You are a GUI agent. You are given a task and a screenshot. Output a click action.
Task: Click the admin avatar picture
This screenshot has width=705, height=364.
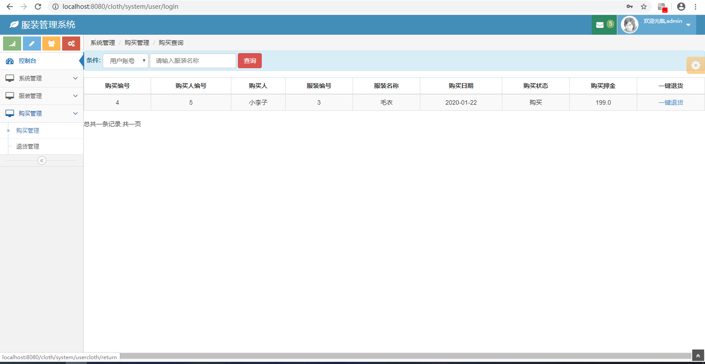point(630,25)
